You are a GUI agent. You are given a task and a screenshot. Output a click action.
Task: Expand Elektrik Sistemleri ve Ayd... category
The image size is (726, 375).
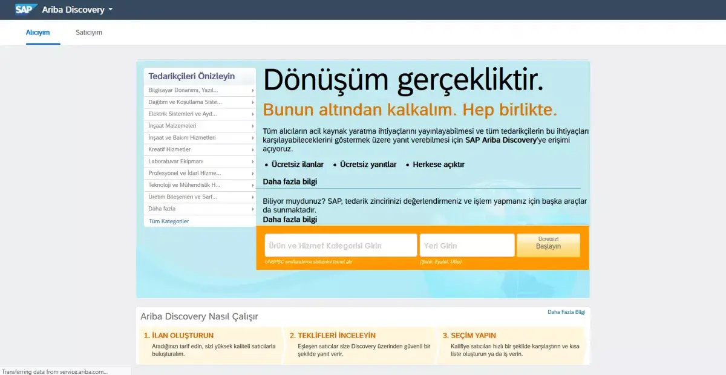[200, 114]
